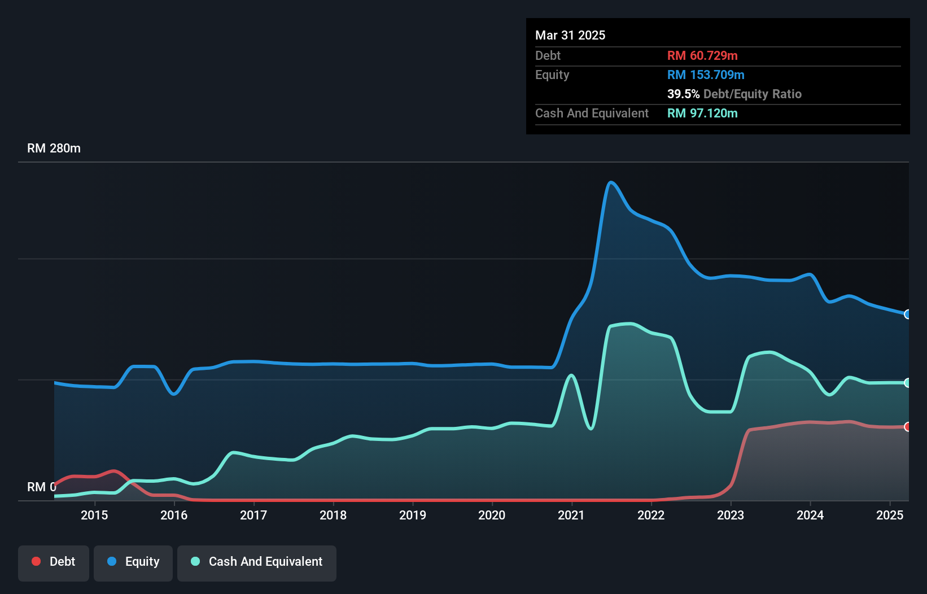Toggle the Debt series visibility in the legend
927x594 pixels.
(x=54, y=562)
